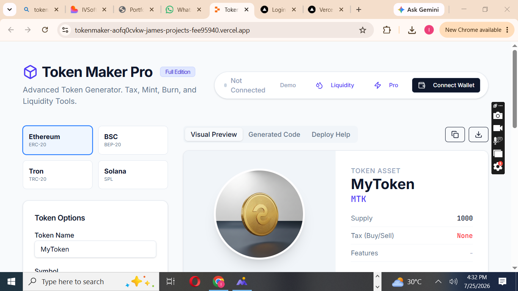Image resolution: width=518 pixels, height=291 pixels.
Task: Open the Pro features button
Action: coord(386,85)
